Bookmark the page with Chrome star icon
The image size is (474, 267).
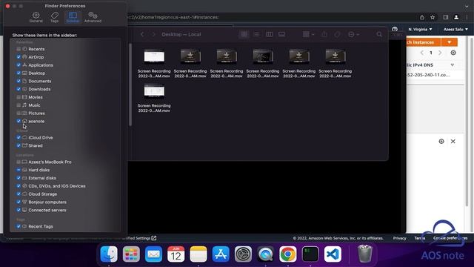(x=433, y=17)
